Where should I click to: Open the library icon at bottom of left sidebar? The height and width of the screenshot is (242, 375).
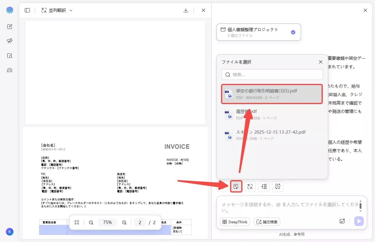[x=9, y=70]
